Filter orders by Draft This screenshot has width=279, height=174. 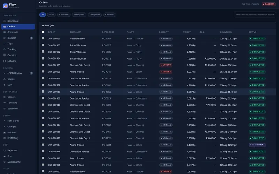click(51, 15)
